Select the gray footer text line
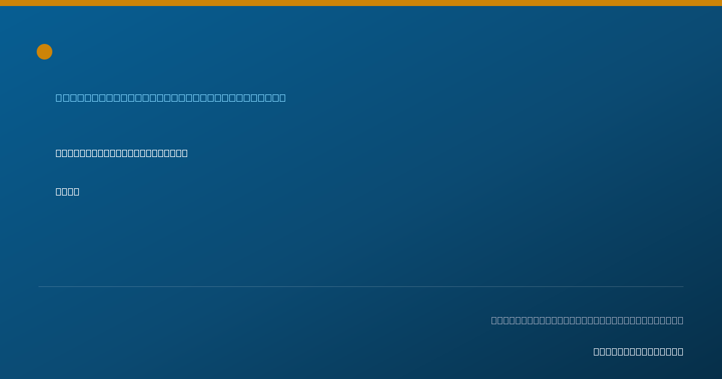This screenshot has height=379, width=722. (587, 320)
